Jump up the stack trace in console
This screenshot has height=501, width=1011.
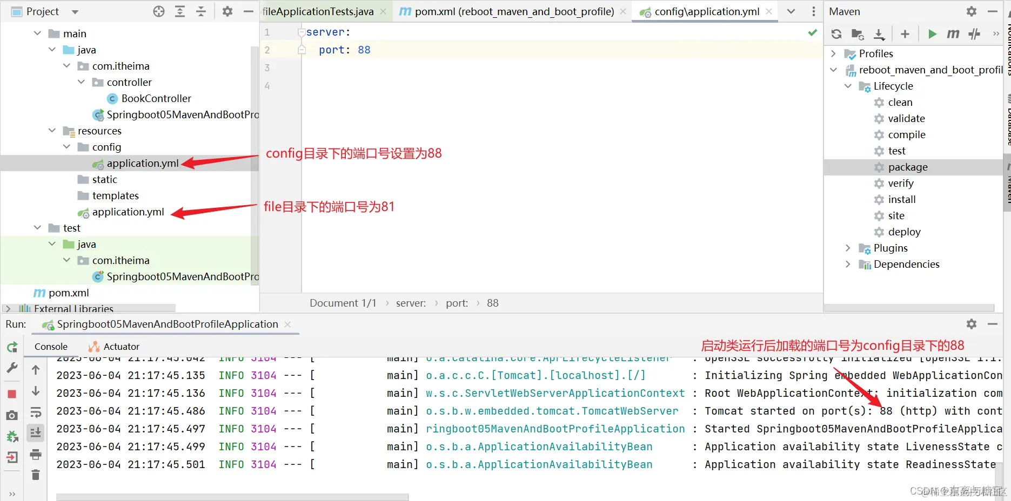click(36, 370)
